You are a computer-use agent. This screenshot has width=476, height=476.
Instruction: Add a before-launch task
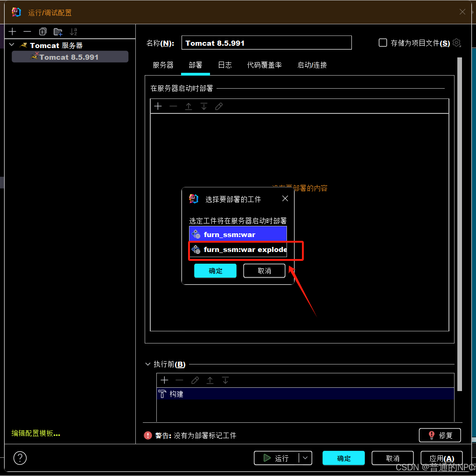tap(165, 380)
